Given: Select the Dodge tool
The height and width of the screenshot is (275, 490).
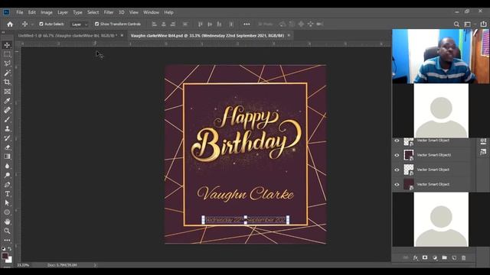Looking at the screenshot, I should 7,175.
